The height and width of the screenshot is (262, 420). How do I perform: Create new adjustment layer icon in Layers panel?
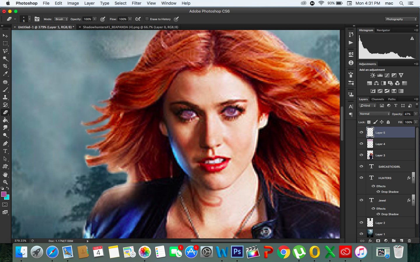[386, 241]
